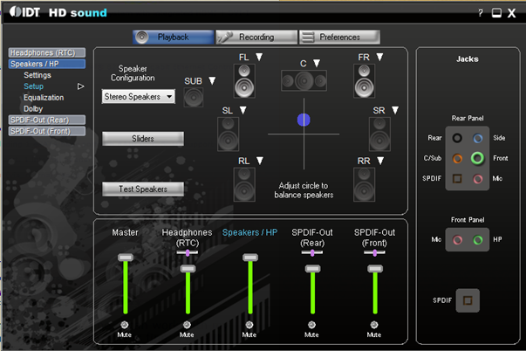Click the black Rear jack on rear panel
The image size is (526, 351).
[x=457, y=138]
